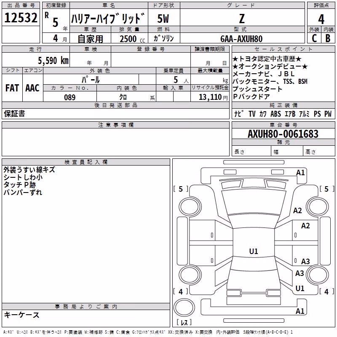
Task: Click color number 089
Action: (x=70, y=97)
